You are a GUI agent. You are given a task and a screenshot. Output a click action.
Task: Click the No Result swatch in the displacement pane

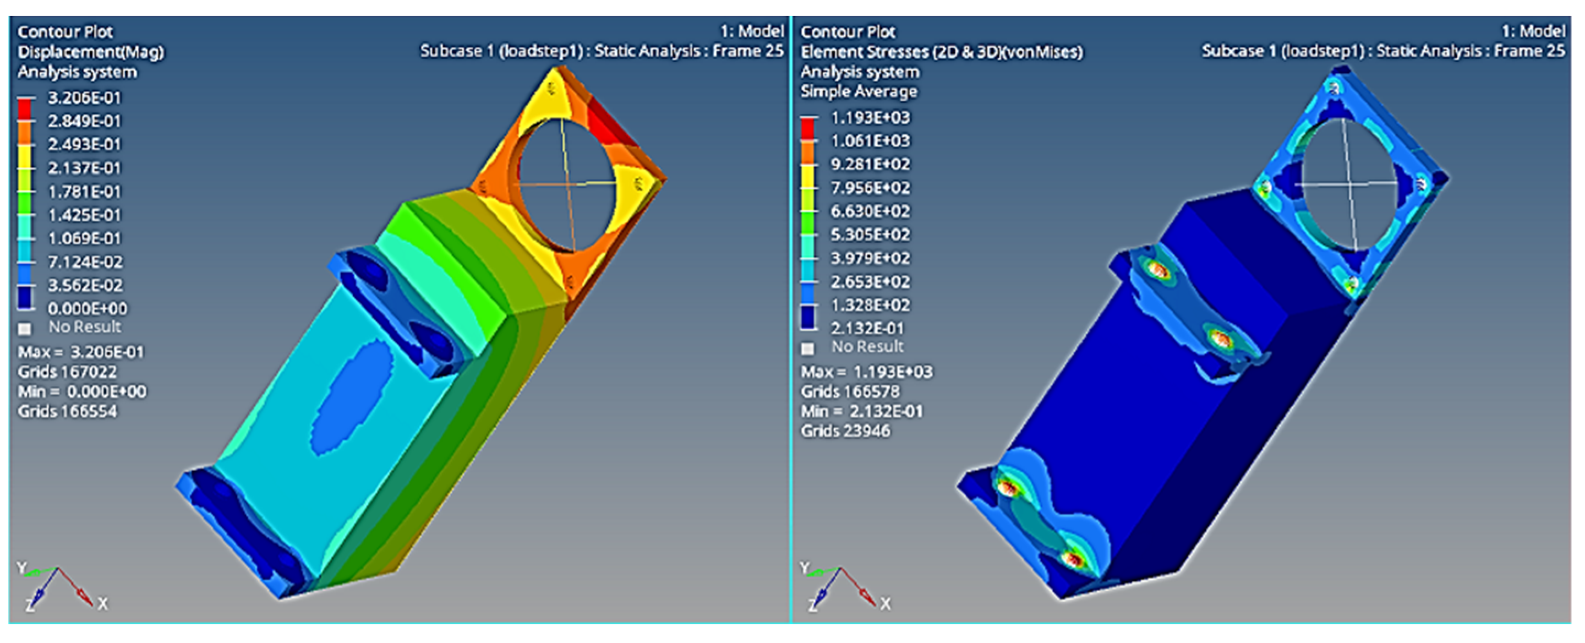tap(25, 329)
